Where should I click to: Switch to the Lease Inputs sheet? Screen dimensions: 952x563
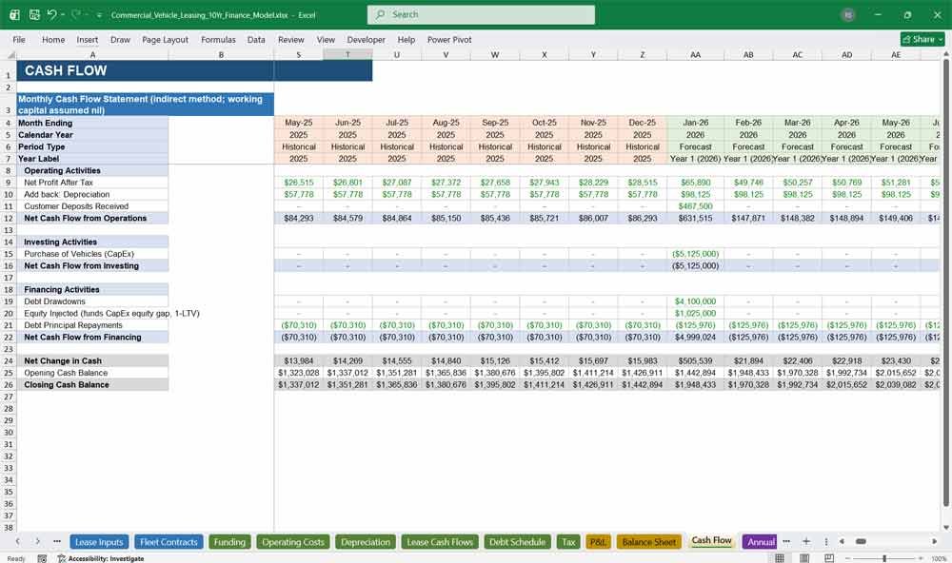pos(99,542)
